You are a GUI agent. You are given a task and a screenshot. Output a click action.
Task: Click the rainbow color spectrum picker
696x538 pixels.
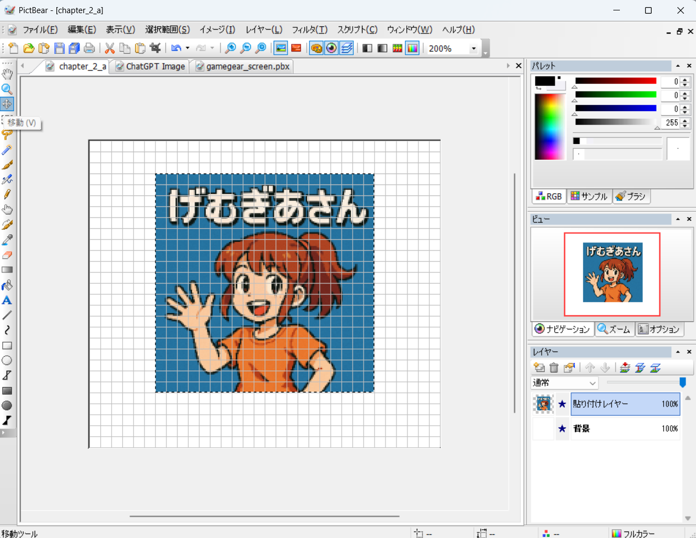(x=550, y=126)
